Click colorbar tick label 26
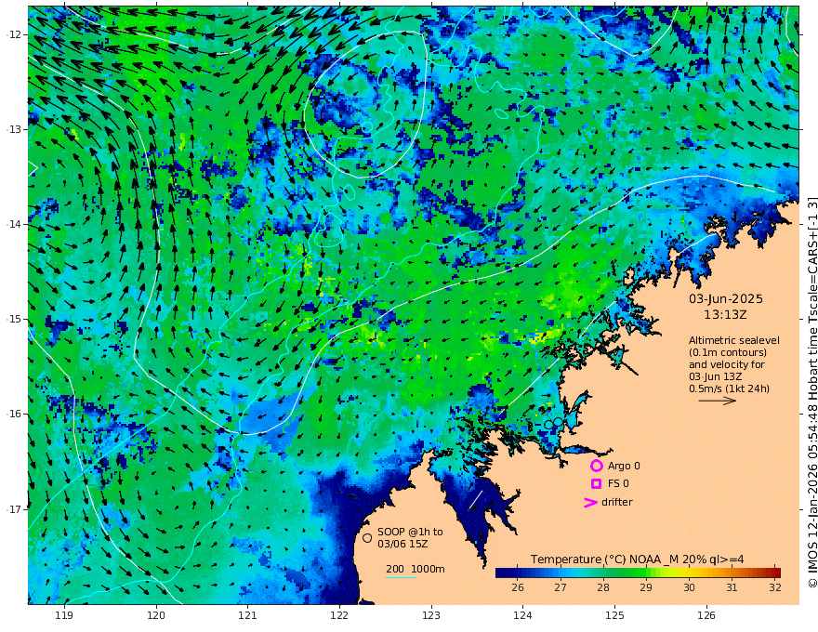This screenshot has height=632, width=818. (518, 587)
